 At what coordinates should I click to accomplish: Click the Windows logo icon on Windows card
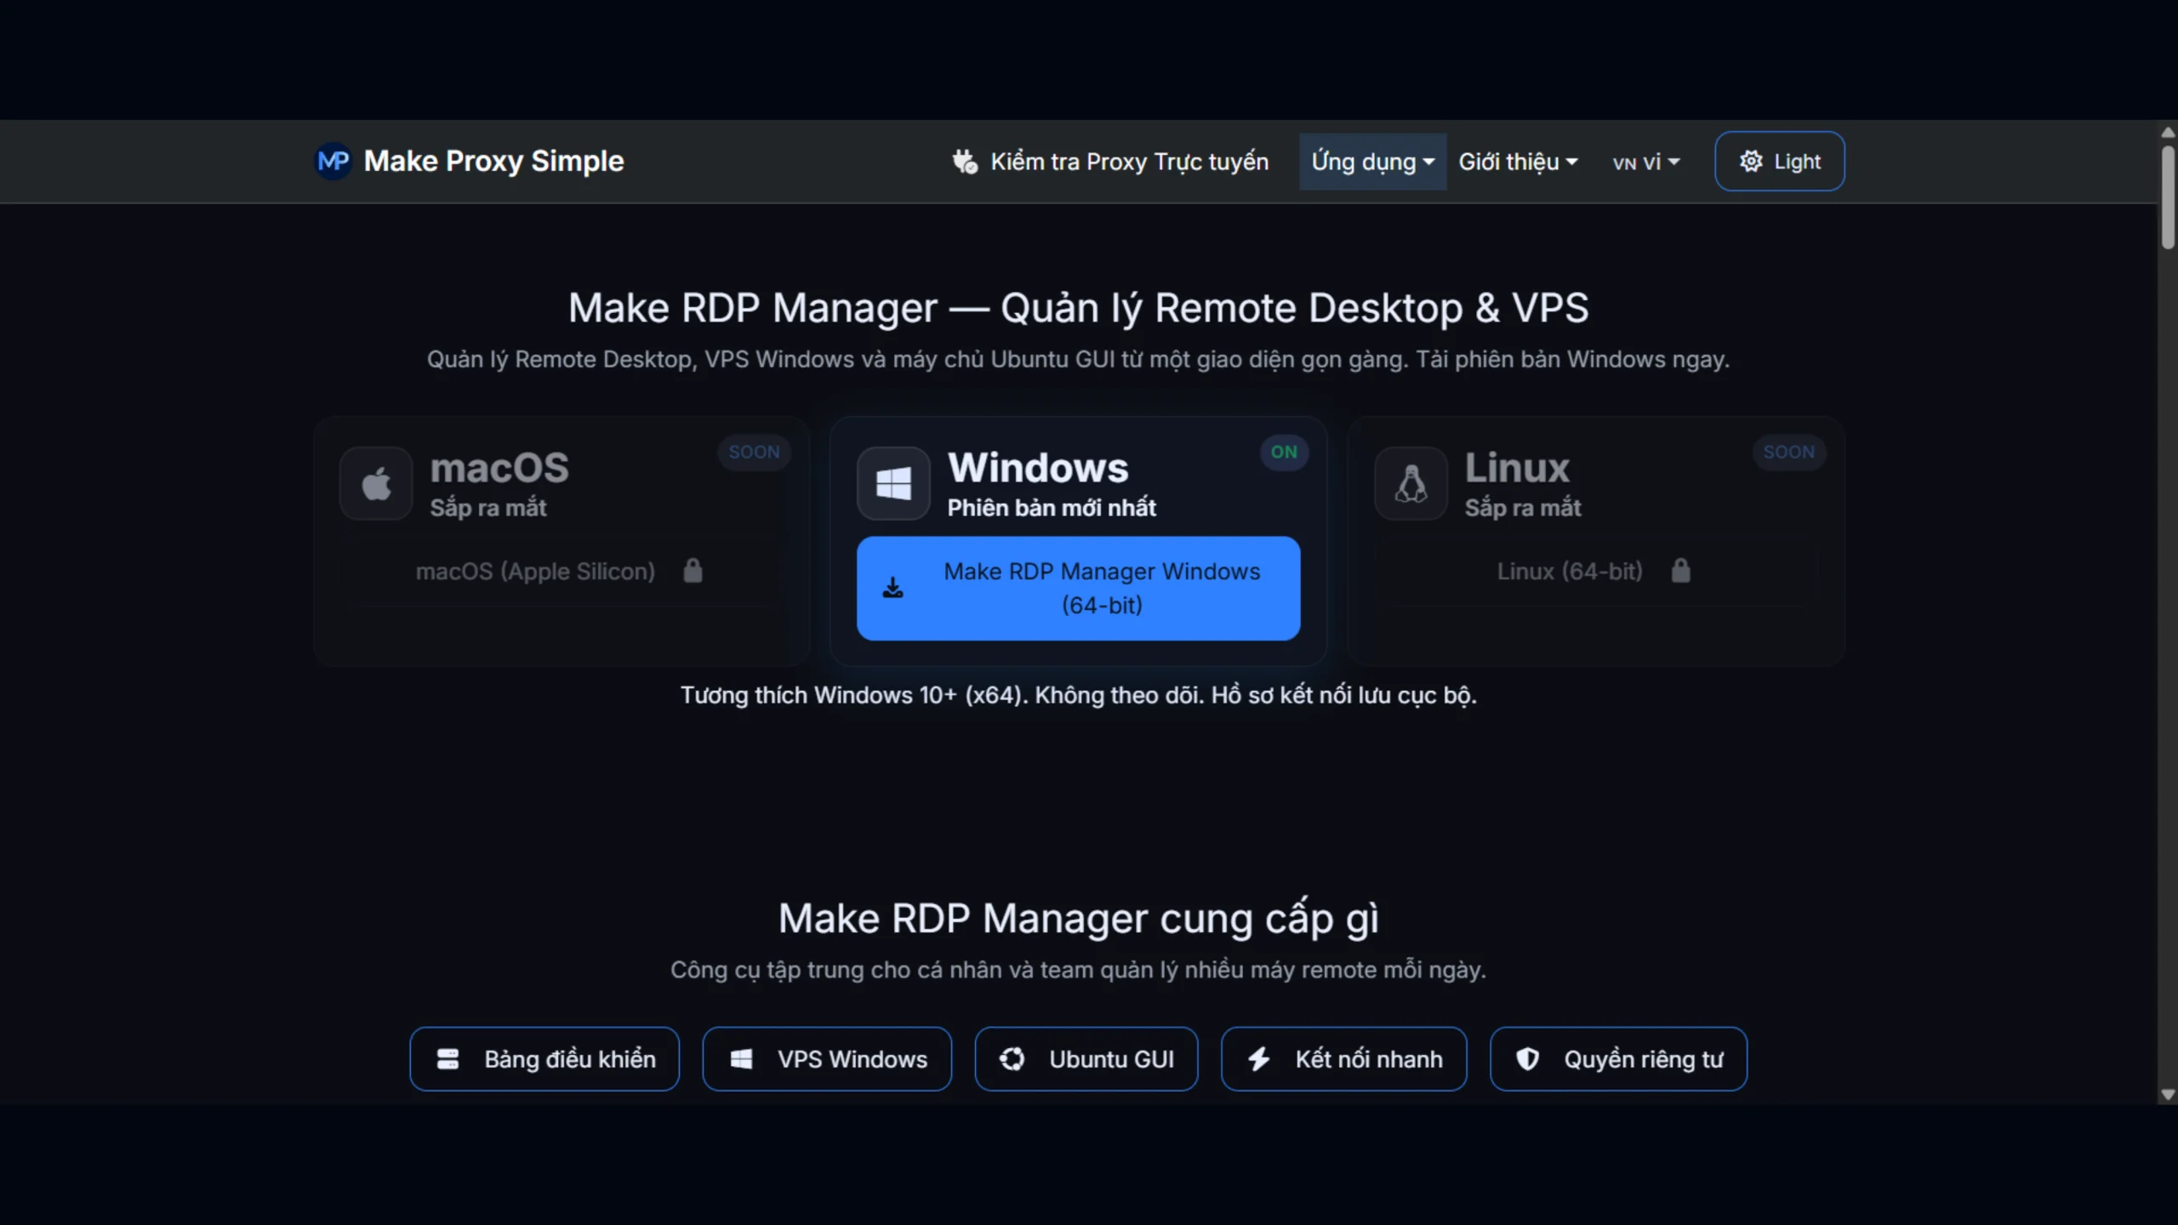point(893,483)
